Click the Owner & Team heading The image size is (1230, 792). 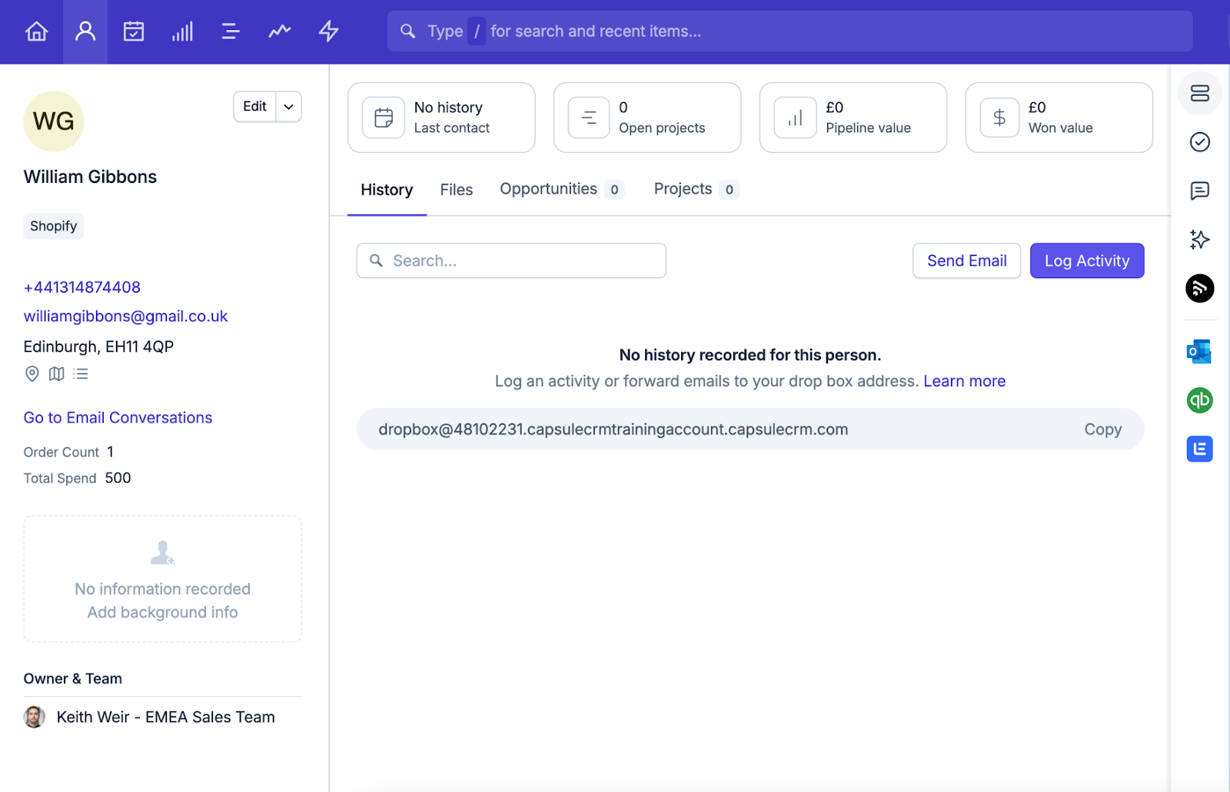pyautogui.click(x=72, y=679)
